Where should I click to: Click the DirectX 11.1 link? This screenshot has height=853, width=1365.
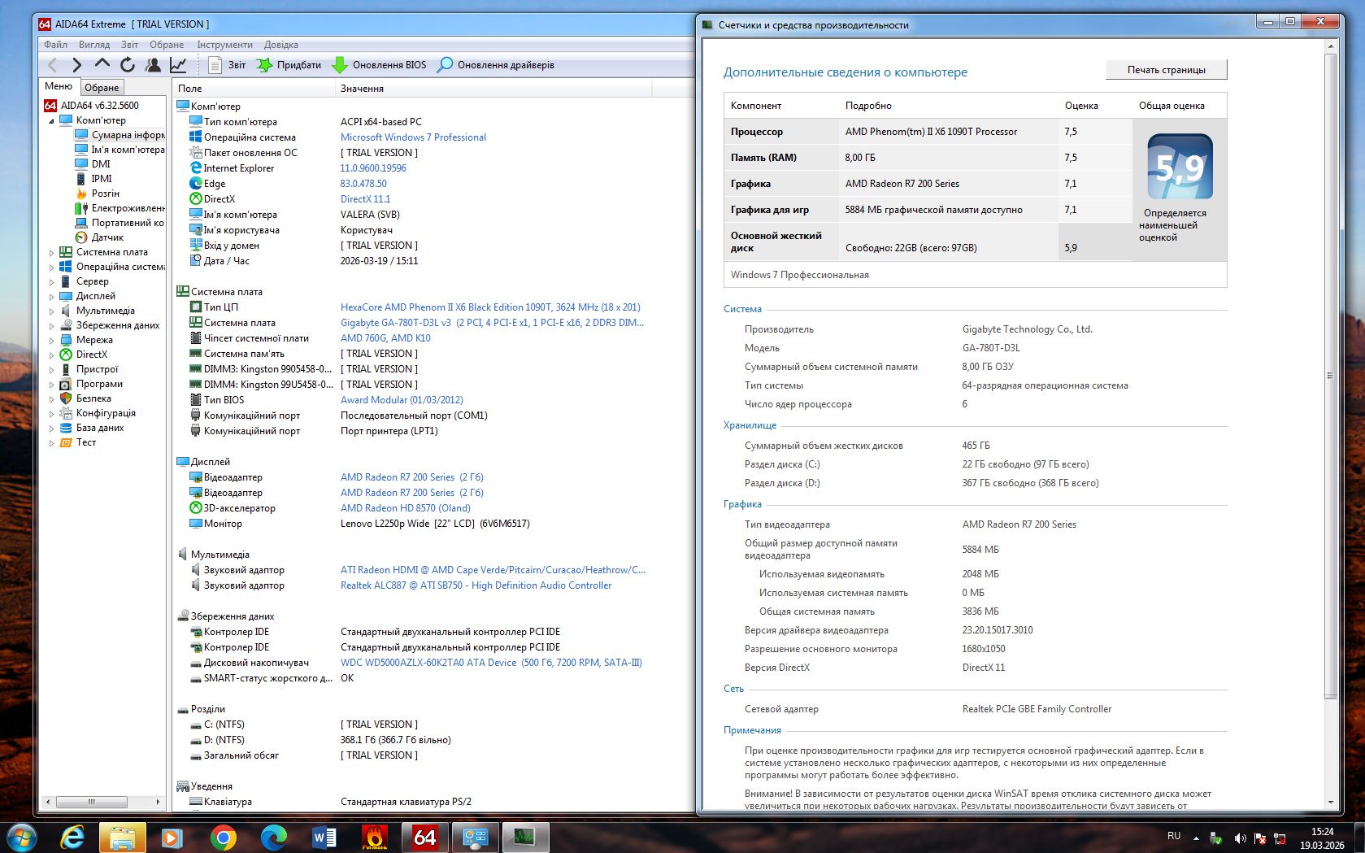(x=365, y=199)
